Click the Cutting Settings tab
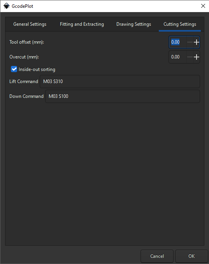 (x=180, y=24)
